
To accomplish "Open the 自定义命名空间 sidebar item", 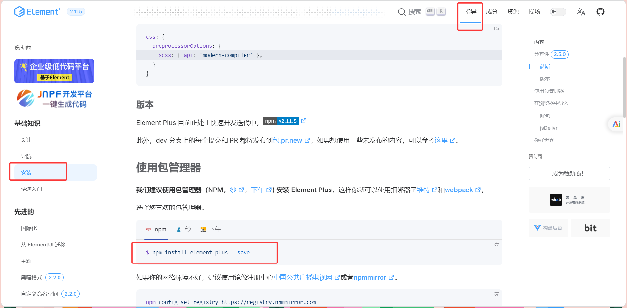I will [39, 294].
